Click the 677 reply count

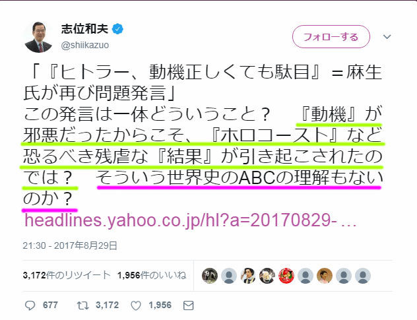point(50,305)
